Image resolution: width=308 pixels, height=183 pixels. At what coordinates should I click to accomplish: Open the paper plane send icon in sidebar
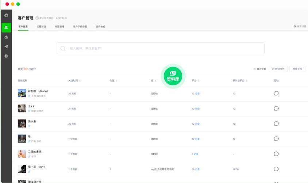(6, 46)
